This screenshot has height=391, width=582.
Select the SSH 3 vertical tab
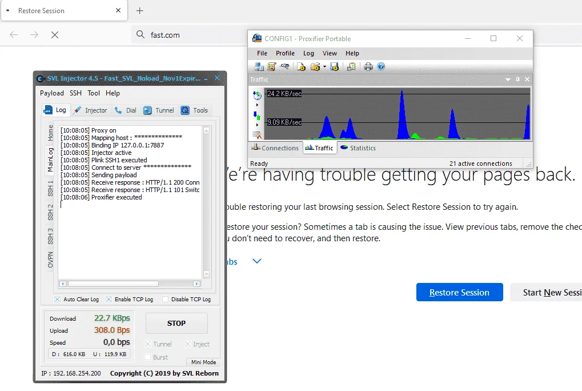(x=50, y=236)
